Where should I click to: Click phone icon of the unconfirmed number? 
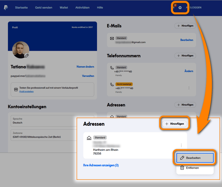pos(112,84)
